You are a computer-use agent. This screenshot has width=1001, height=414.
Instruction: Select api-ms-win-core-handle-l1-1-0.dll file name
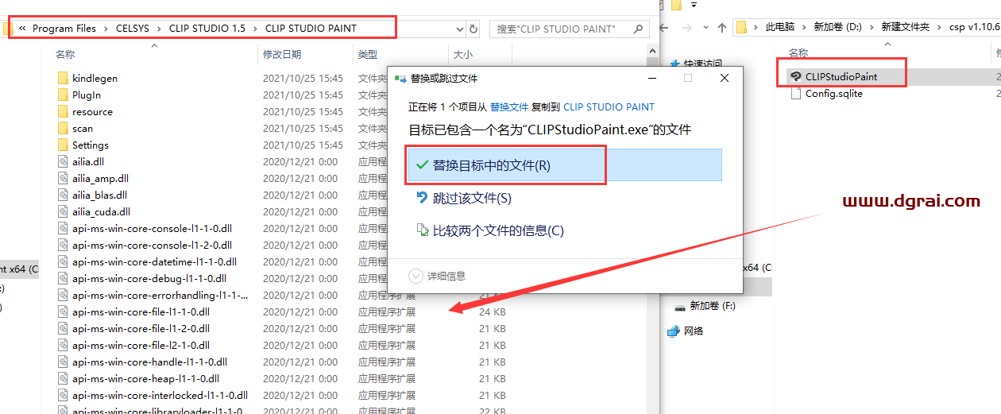coord(149,362)
